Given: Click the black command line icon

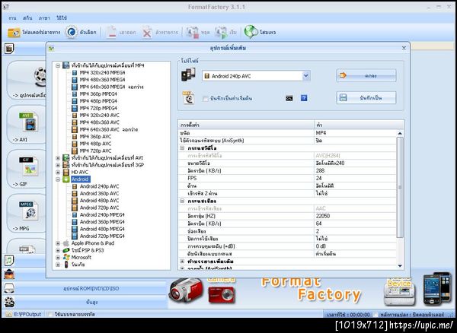Looking at the screenshot, I should (289, 98).
